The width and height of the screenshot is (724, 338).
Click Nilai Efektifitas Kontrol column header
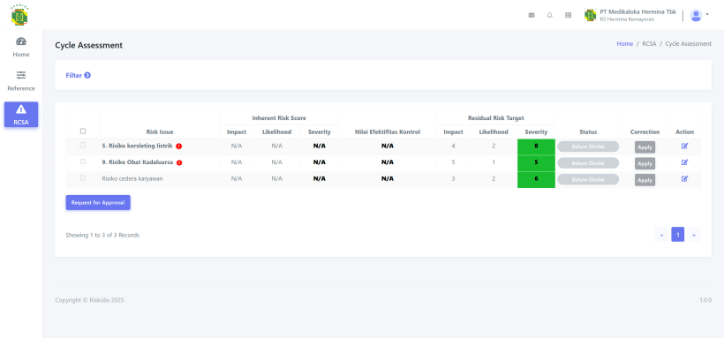(x=388, y=132)
